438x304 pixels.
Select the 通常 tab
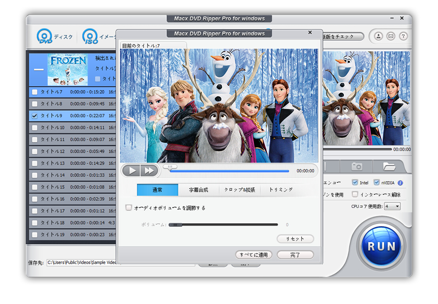(x=158, y=190)
